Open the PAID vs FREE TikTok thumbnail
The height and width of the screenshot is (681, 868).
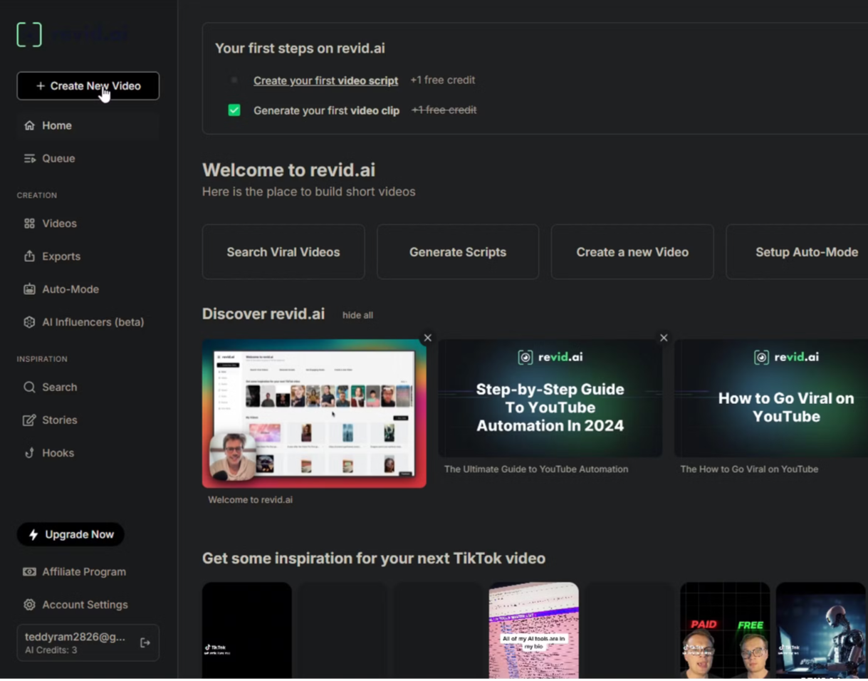pyautogui.click(x=724, y=630)
